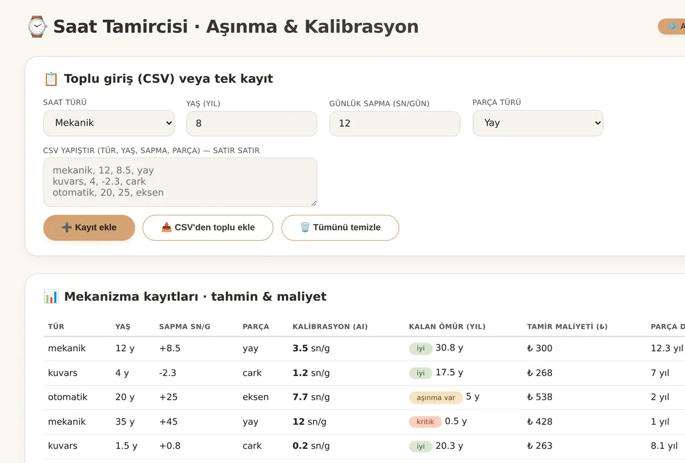Click the watch icon in the page title

[37, 27]
